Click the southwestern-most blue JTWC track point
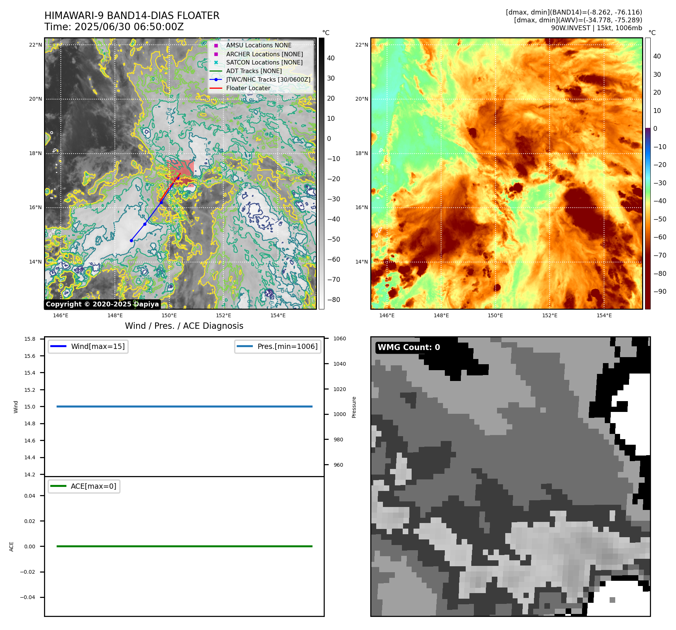This screenshot has width=676, height=630. point(131,240)
